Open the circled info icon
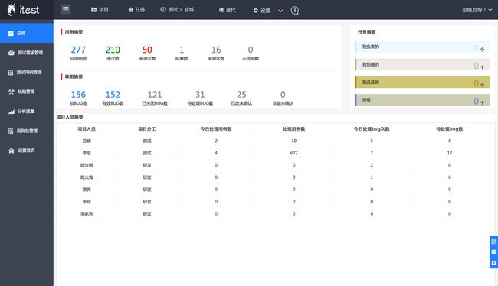The width and height of the screenshot is (498, 286). point(295,11)
